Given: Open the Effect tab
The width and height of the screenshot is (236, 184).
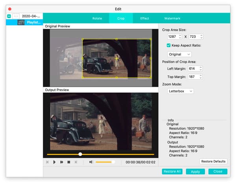Looking at the screenshot, I should coord(144,18).
